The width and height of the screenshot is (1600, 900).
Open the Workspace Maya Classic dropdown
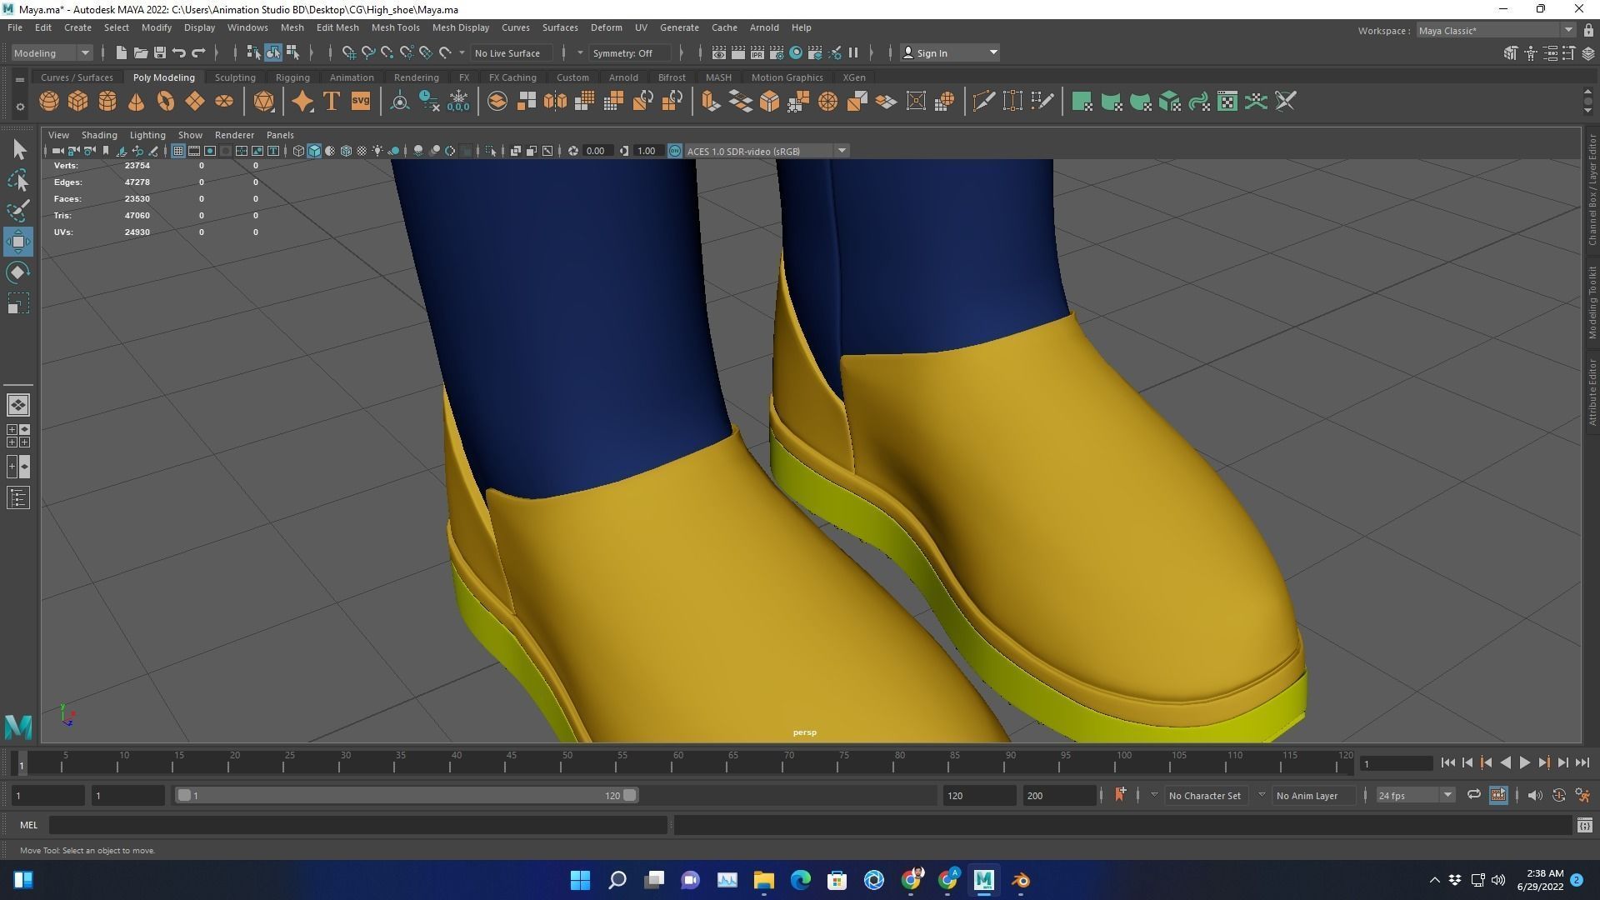click(1496, 31)
